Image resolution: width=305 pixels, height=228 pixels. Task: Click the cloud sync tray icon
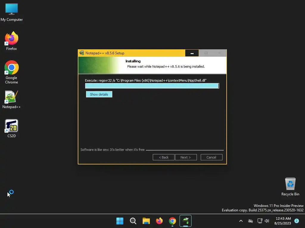250,221
